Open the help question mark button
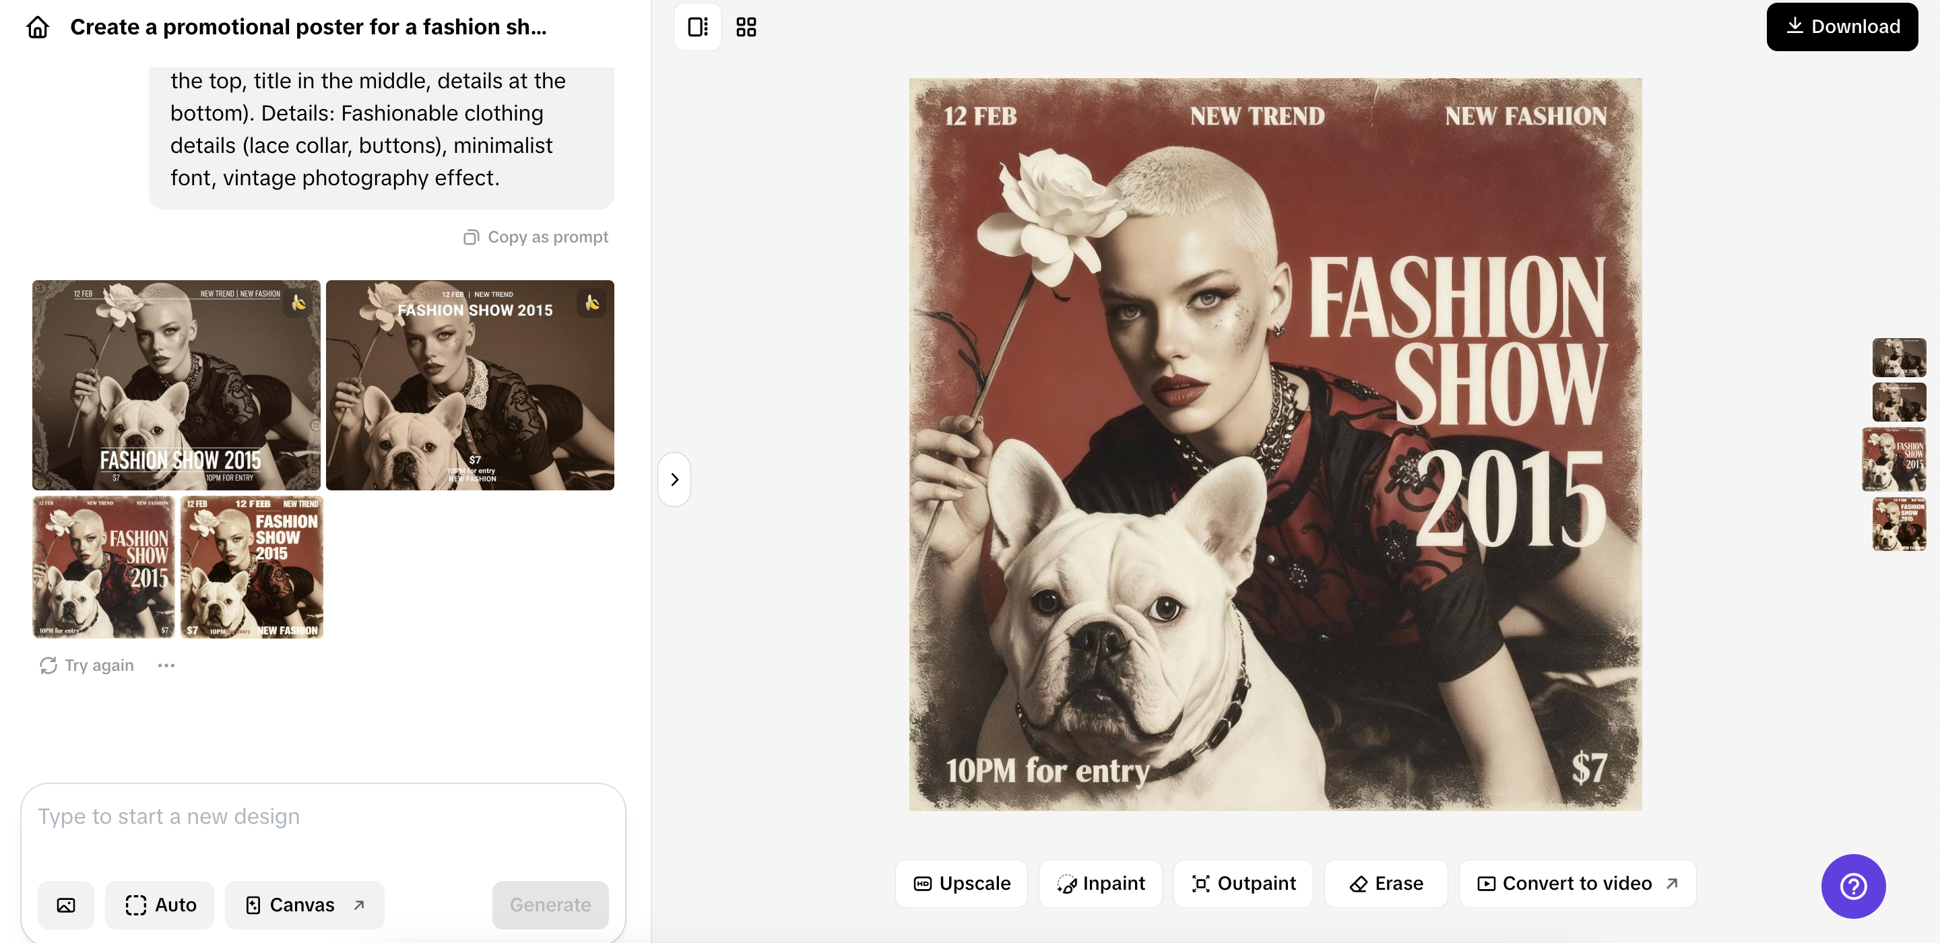This screenshot has width=1940, height=943. [1852, 886]
